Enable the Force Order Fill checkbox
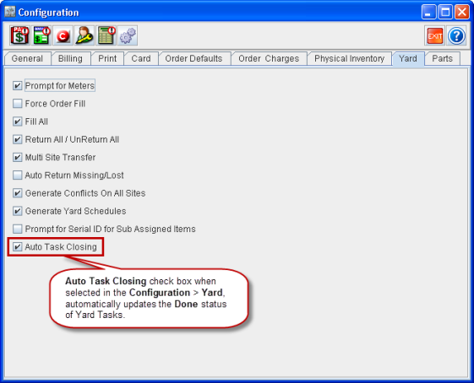 pyautogui.click(x=17, y=104)
